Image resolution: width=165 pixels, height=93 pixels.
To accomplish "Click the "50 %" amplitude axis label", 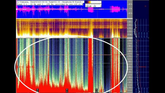I will pyautogui.click(x=130, y=4).
